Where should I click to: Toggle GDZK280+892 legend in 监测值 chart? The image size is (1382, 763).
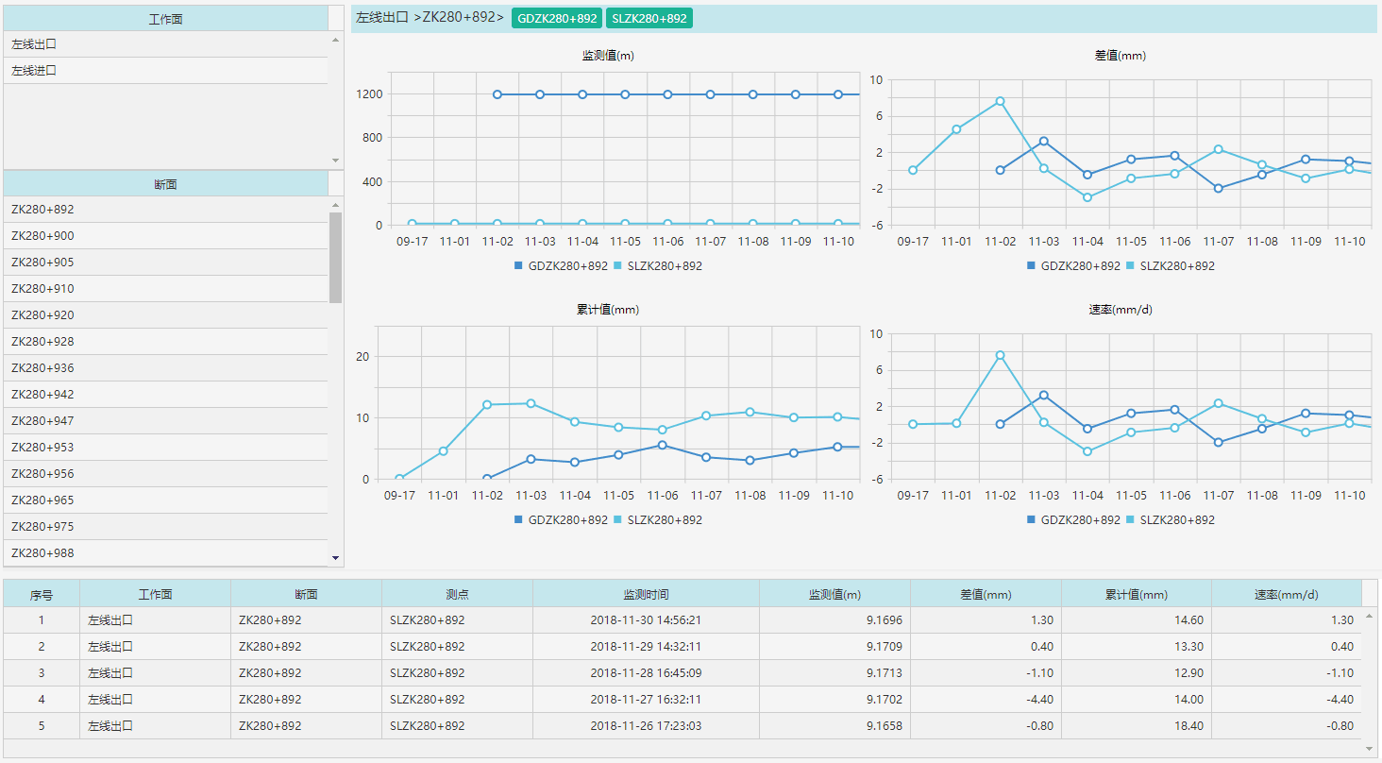pos(561,266)
